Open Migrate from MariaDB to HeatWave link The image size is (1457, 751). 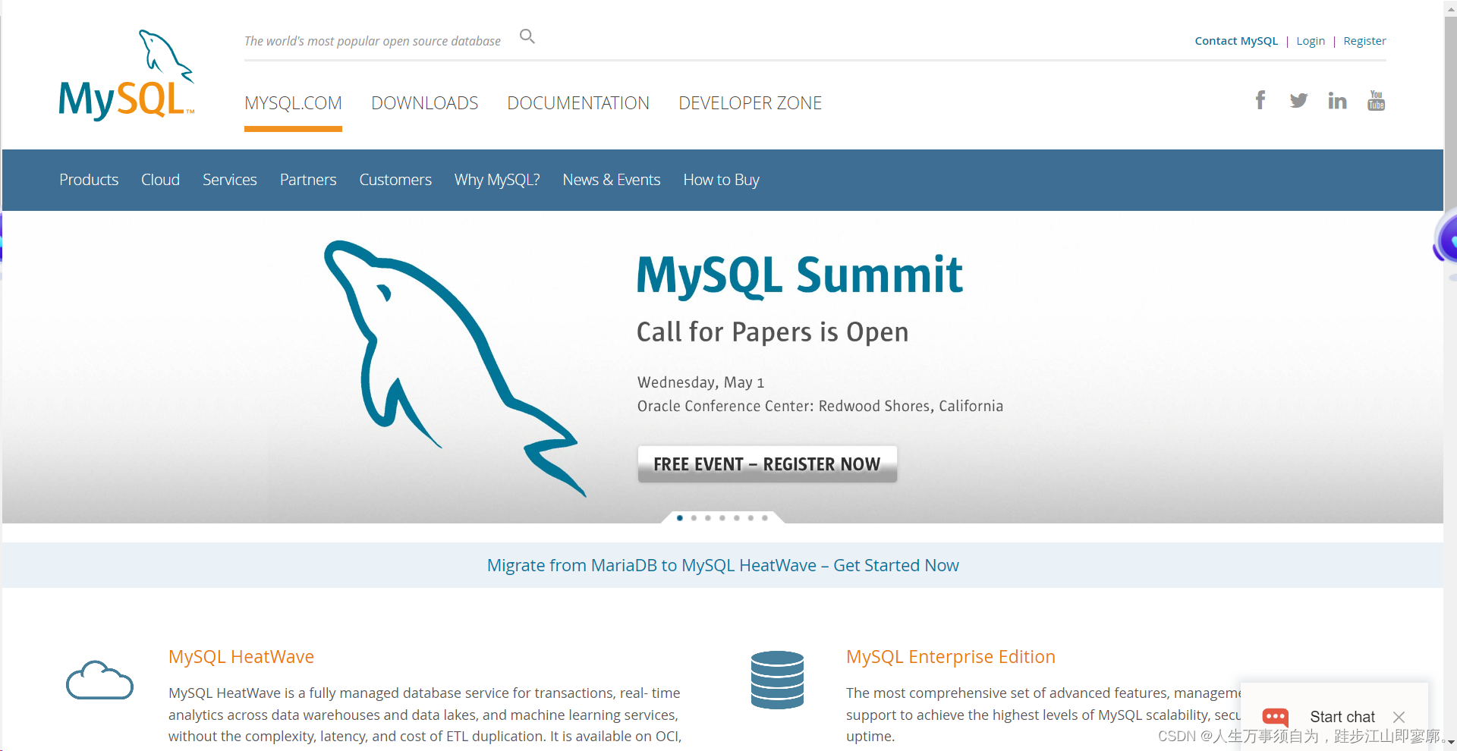[722, 565]
